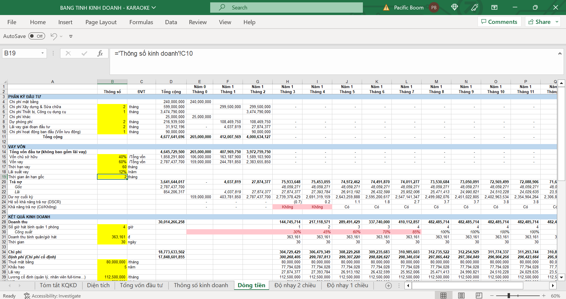Open the pen drawing mode icon
The width and height of the screenshot is (566, 299).
pyautogui.click(x=474, y=7)
